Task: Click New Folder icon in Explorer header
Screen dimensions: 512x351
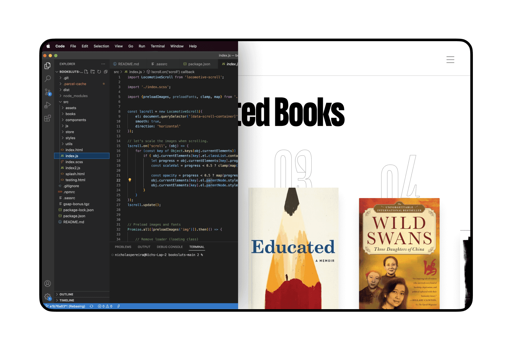Action: tap(93, 72)
